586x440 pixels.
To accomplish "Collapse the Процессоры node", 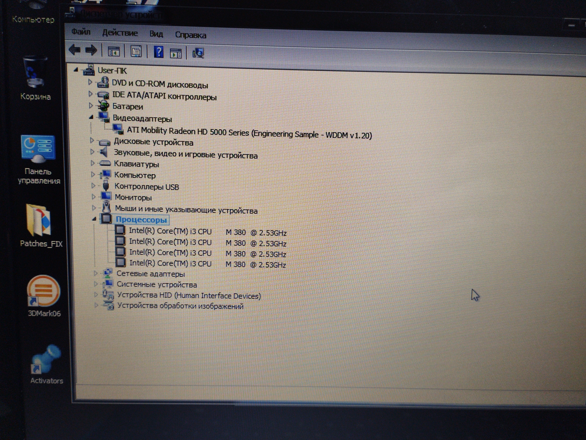I will 94,219.
